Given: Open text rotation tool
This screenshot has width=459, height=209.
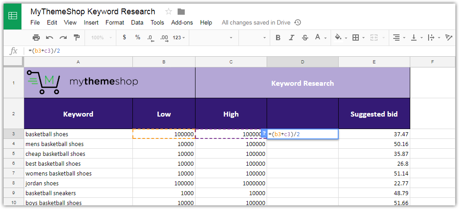Looking at the screenshot, I should (448, 38).
